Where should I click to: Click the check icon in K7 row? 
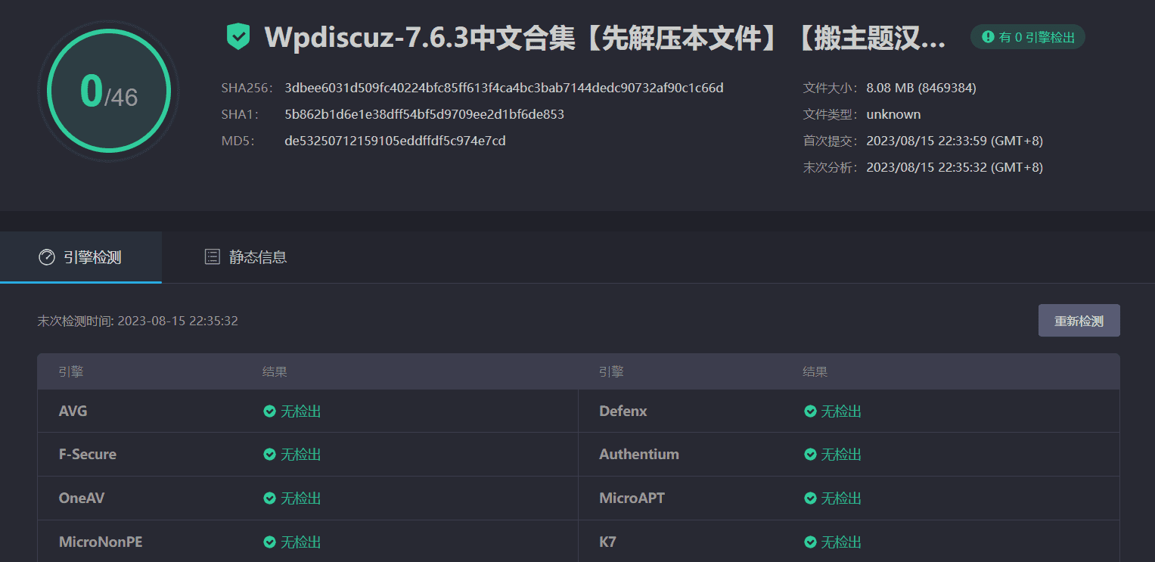(810, 542)
